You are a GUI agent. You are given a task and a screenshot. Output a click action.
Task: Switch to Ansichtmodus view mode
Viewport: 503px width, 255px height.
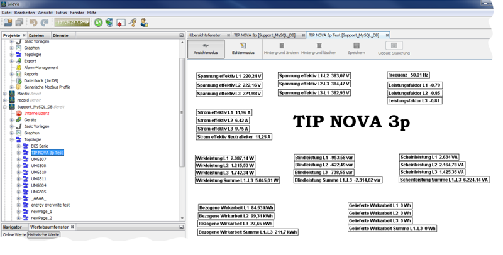[206, 49]
